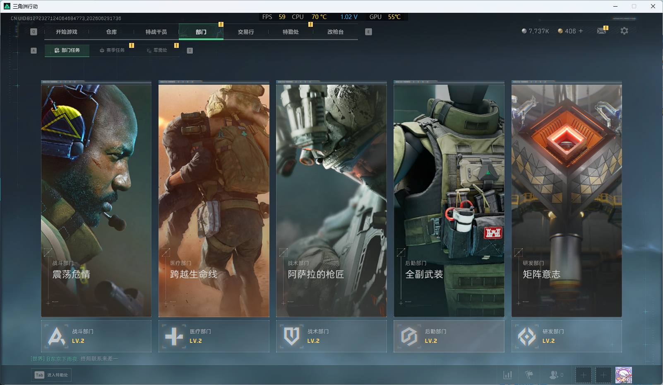The width and height of the screenshot is (663, 385).
Task: Go to the 交易行 tab
Action: pos(246,32)
